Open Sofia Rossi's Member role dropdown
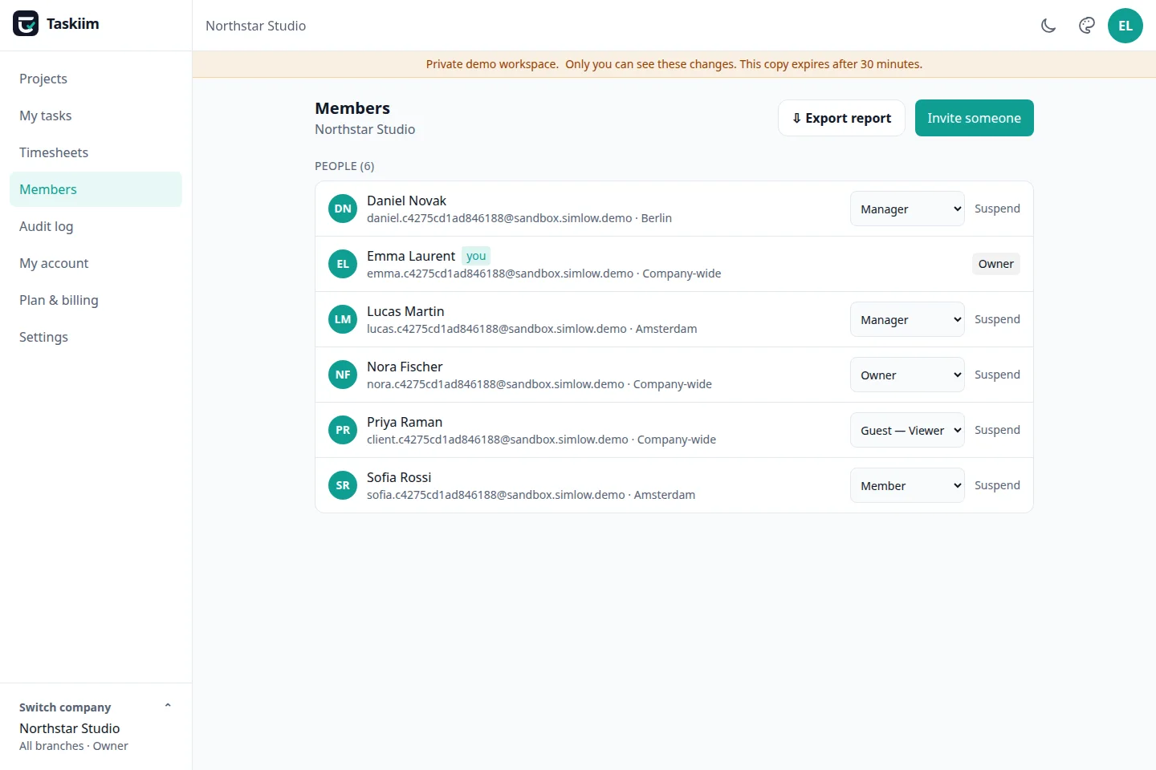 (x=907, y=485)
